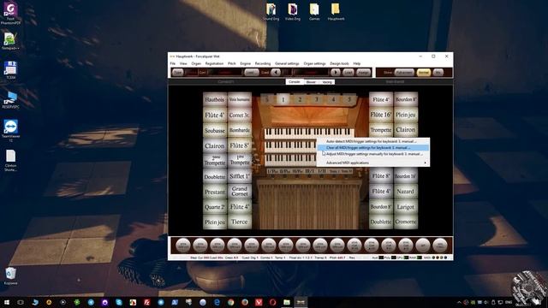Click the next combination right arrow
548x308 pixels.
(x=336, y=72)
